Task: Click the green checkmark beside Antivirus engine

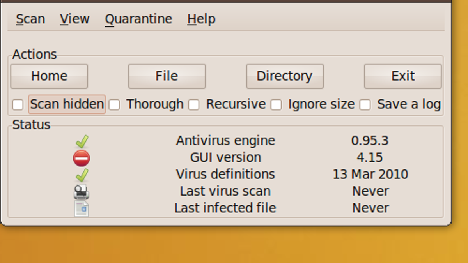Action: click(x=82, y=141)
